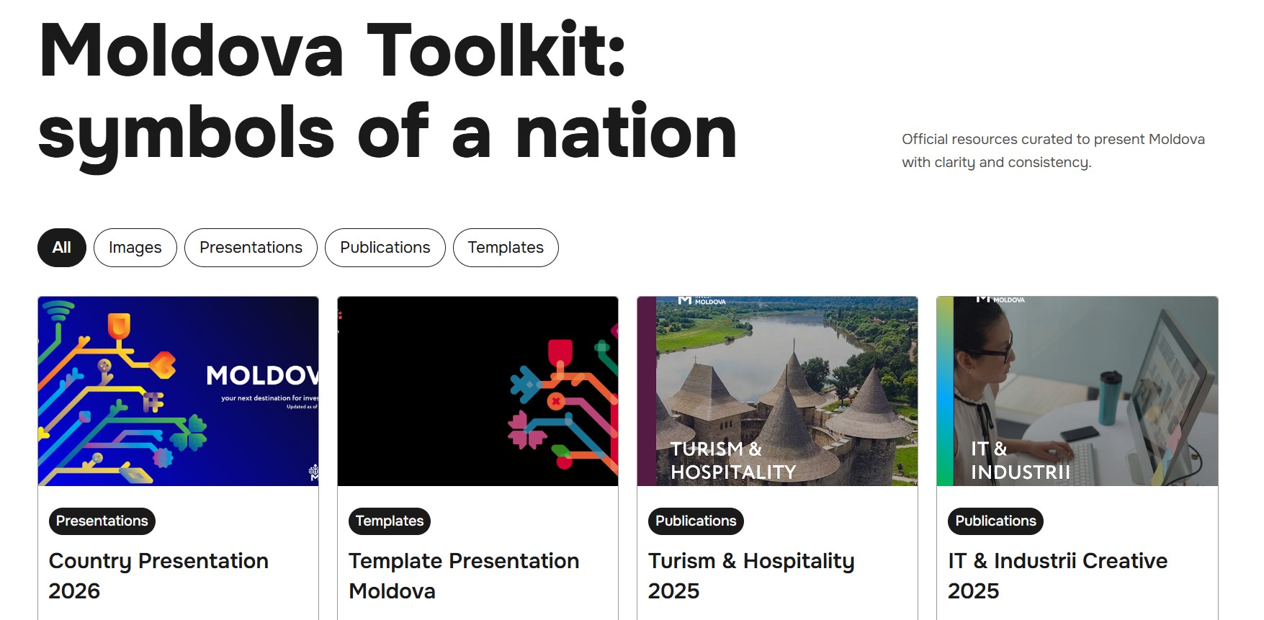Click the wifi symbol on Country Presentation cover

coord(58,311)
